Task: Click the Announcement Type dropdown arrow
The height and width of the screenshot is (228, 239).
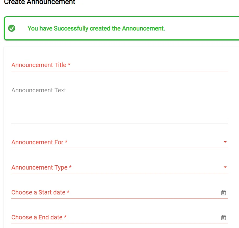Action: (x=225, y=167)
